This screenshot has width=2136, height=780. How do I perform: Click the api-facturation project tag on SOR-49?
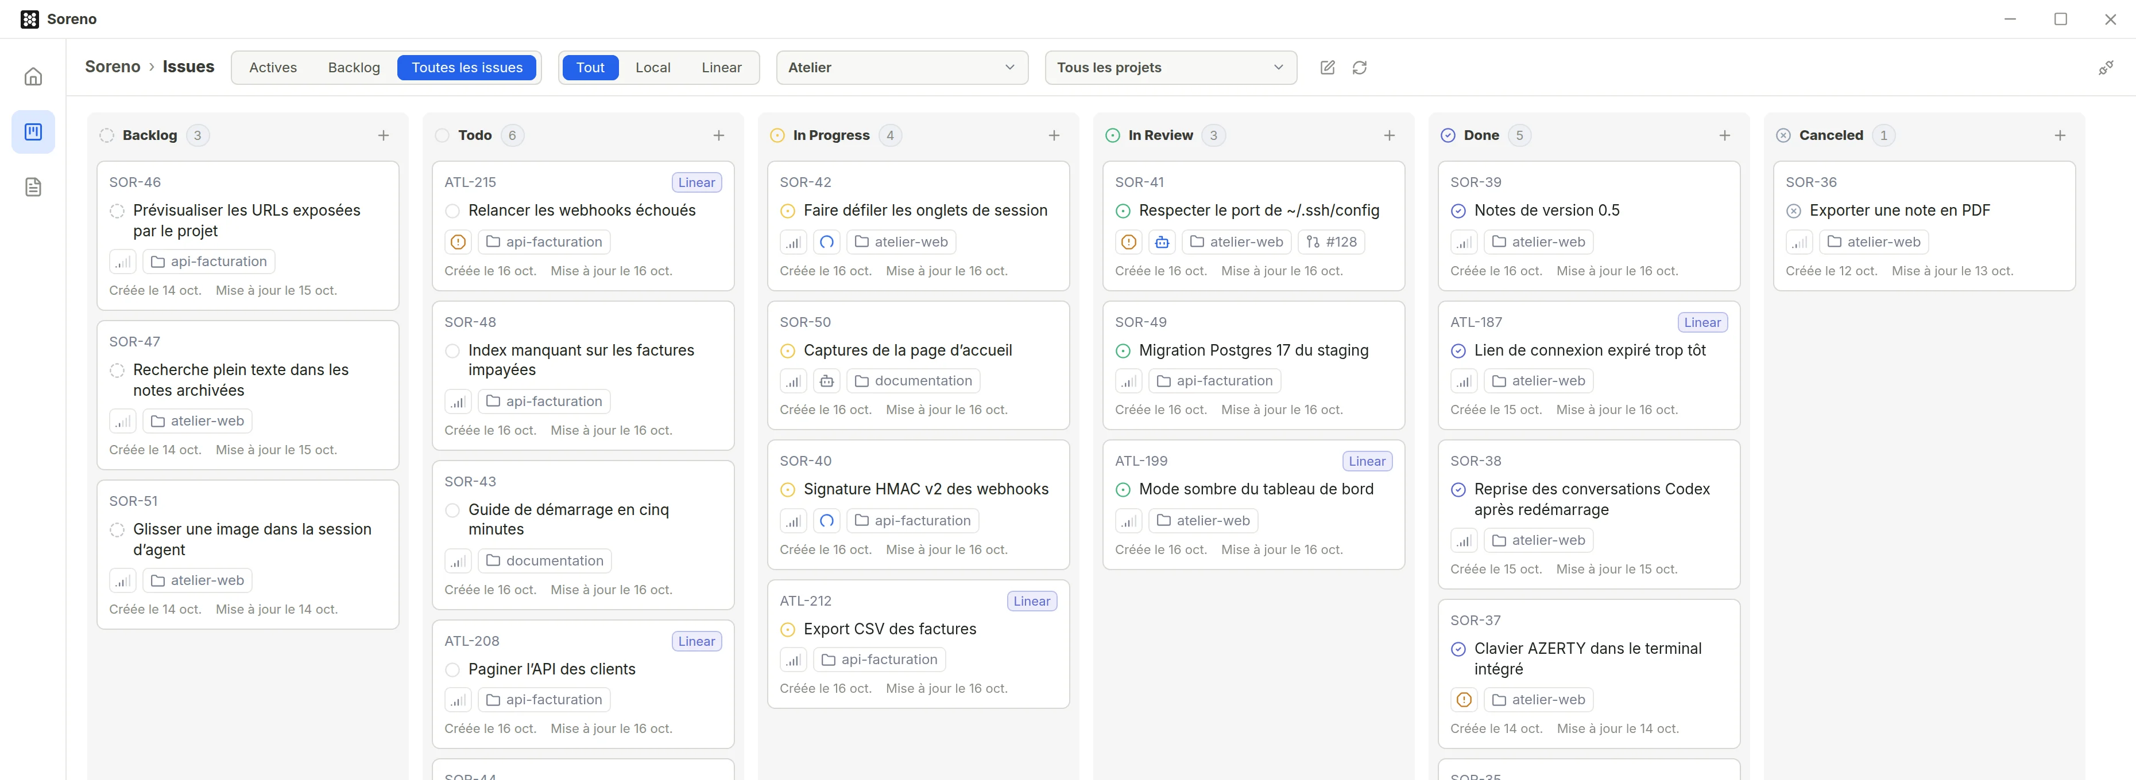coord(1214,381)
